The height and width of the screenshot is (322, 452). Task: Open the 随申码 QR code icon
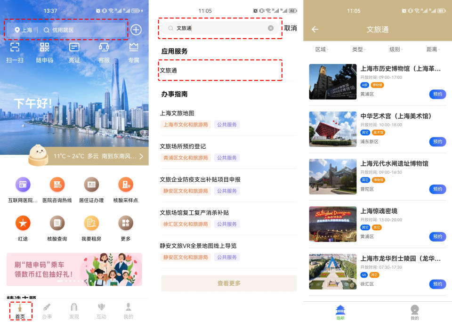(45, 47)
